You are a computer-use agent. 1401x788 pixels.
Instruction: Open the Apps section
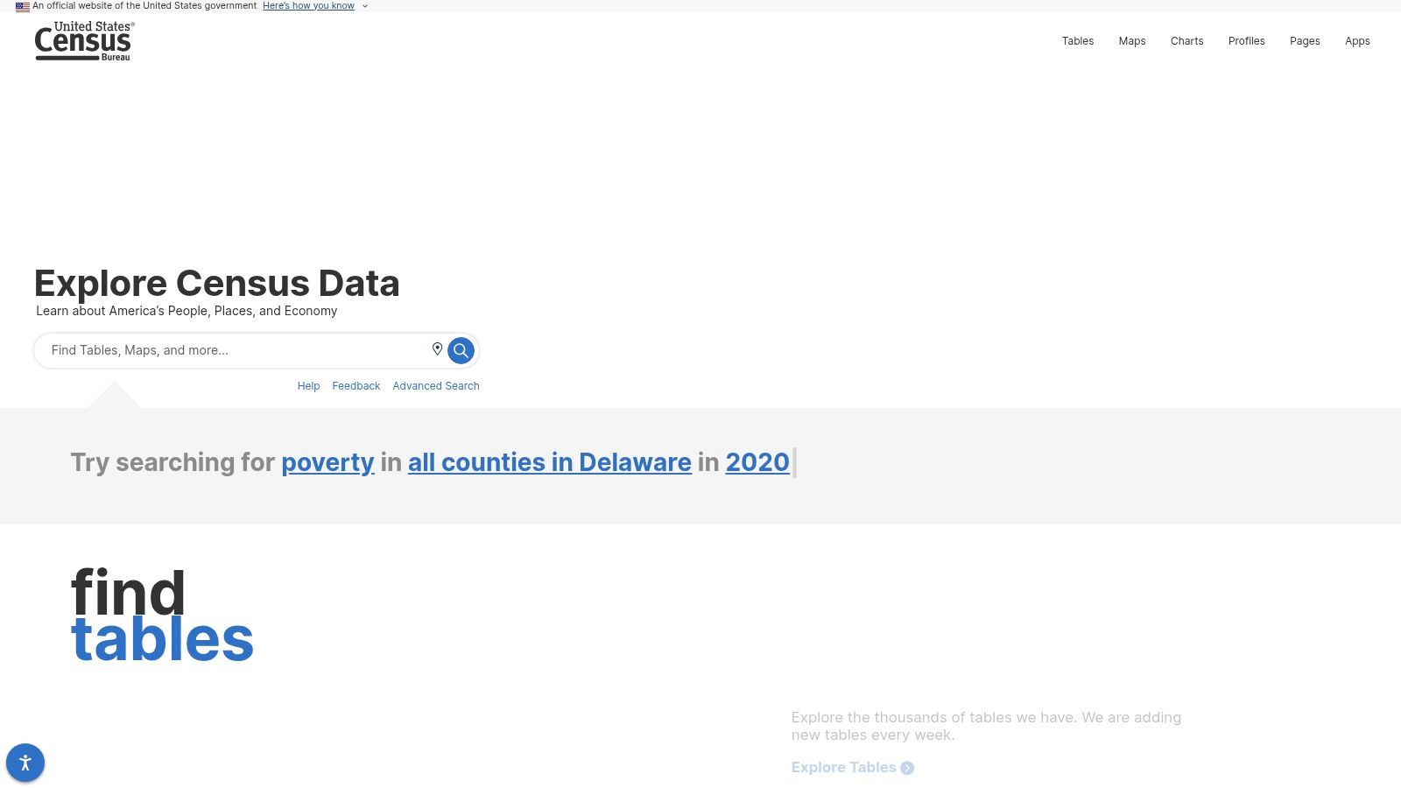pos(1357,40)
